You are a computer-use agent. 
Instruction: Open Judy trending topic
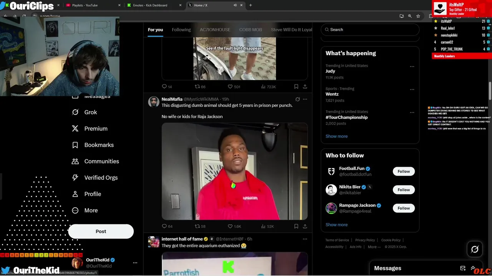(330, 71)
